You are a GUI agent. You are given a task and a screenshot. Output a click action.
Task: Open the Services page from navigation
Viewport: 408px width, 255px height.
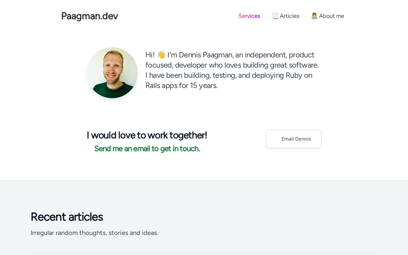click(249, 16)
